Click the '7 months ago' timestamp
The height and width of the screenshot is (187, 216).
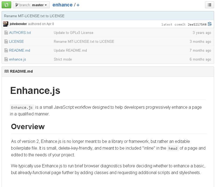200,51
